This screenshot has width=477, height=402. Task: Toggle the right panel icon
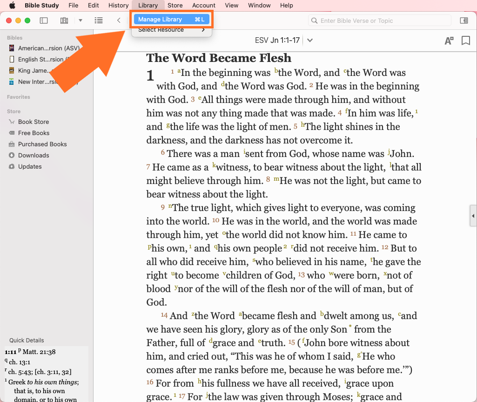pyautogui.click(x=464, y=20)
